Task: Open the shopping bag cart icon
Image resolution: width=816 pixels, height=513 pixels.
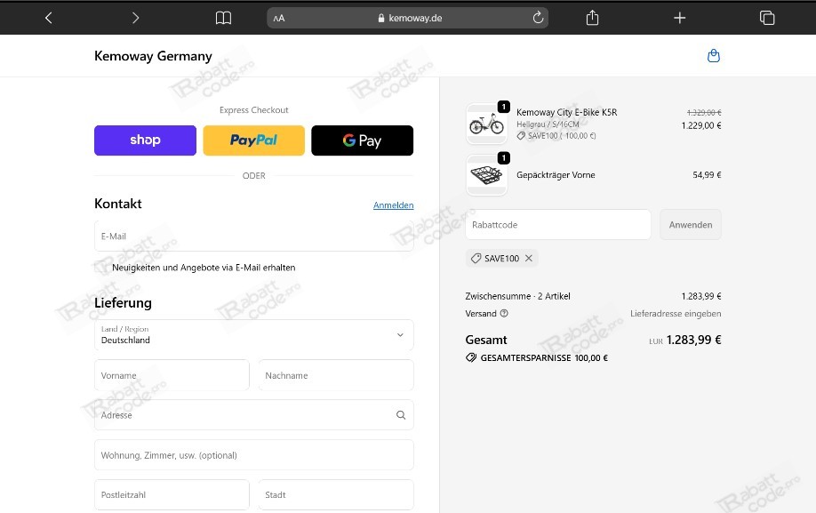Action: click(x=714, y=56)
